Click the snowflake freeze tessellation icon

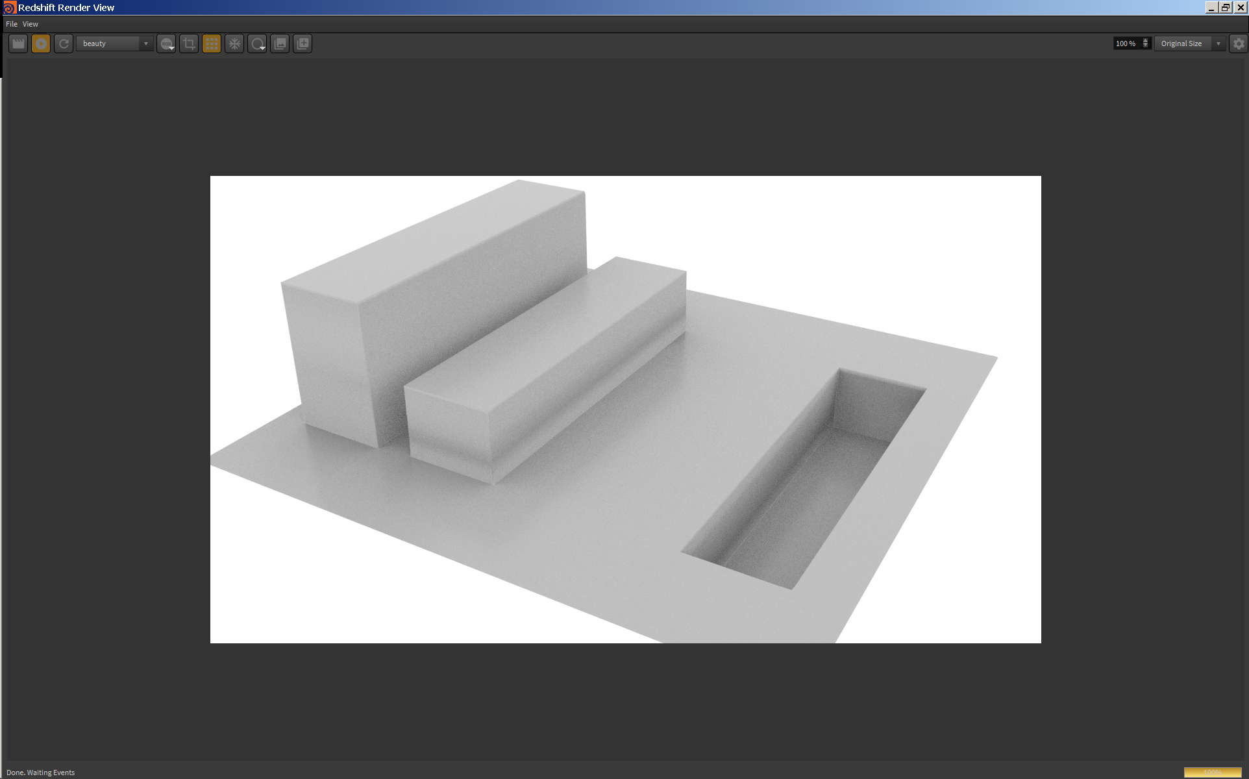coord(234,43)
